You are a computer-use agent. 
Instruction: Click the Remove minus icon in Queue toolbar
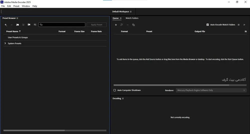[127, 25]
